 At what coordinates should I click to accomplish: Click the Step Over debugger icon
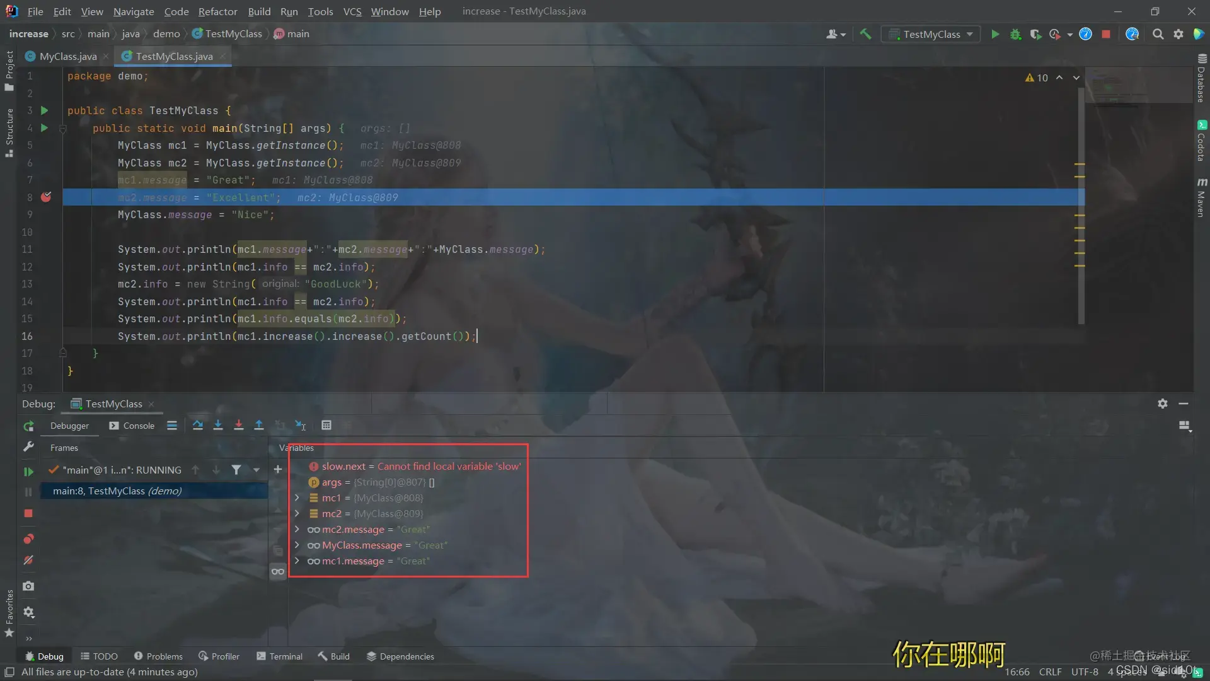click(x=198, y=425)
